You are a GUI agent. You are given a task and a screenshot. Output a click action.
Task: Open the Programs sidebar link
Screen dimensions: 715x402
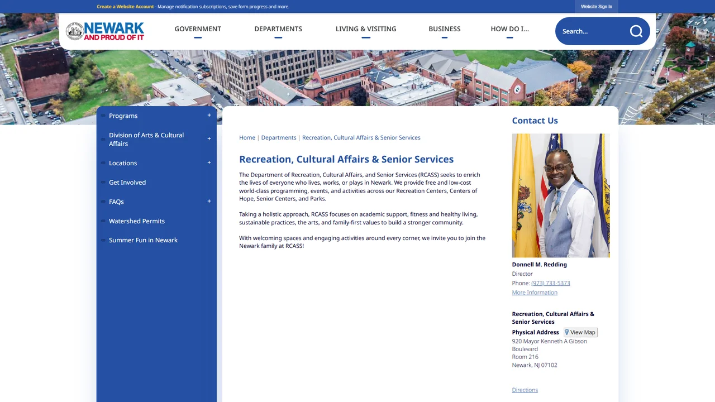[x=123, y=116]
